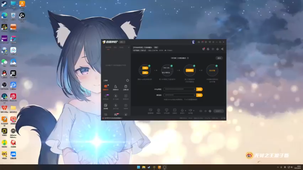Open the gift box icon with red badge

203,49
